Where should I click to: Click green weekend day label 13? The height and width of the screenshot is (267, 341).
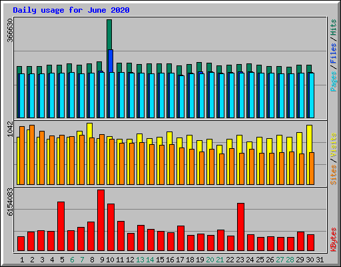pyautogui.click(x=140, y=260)
